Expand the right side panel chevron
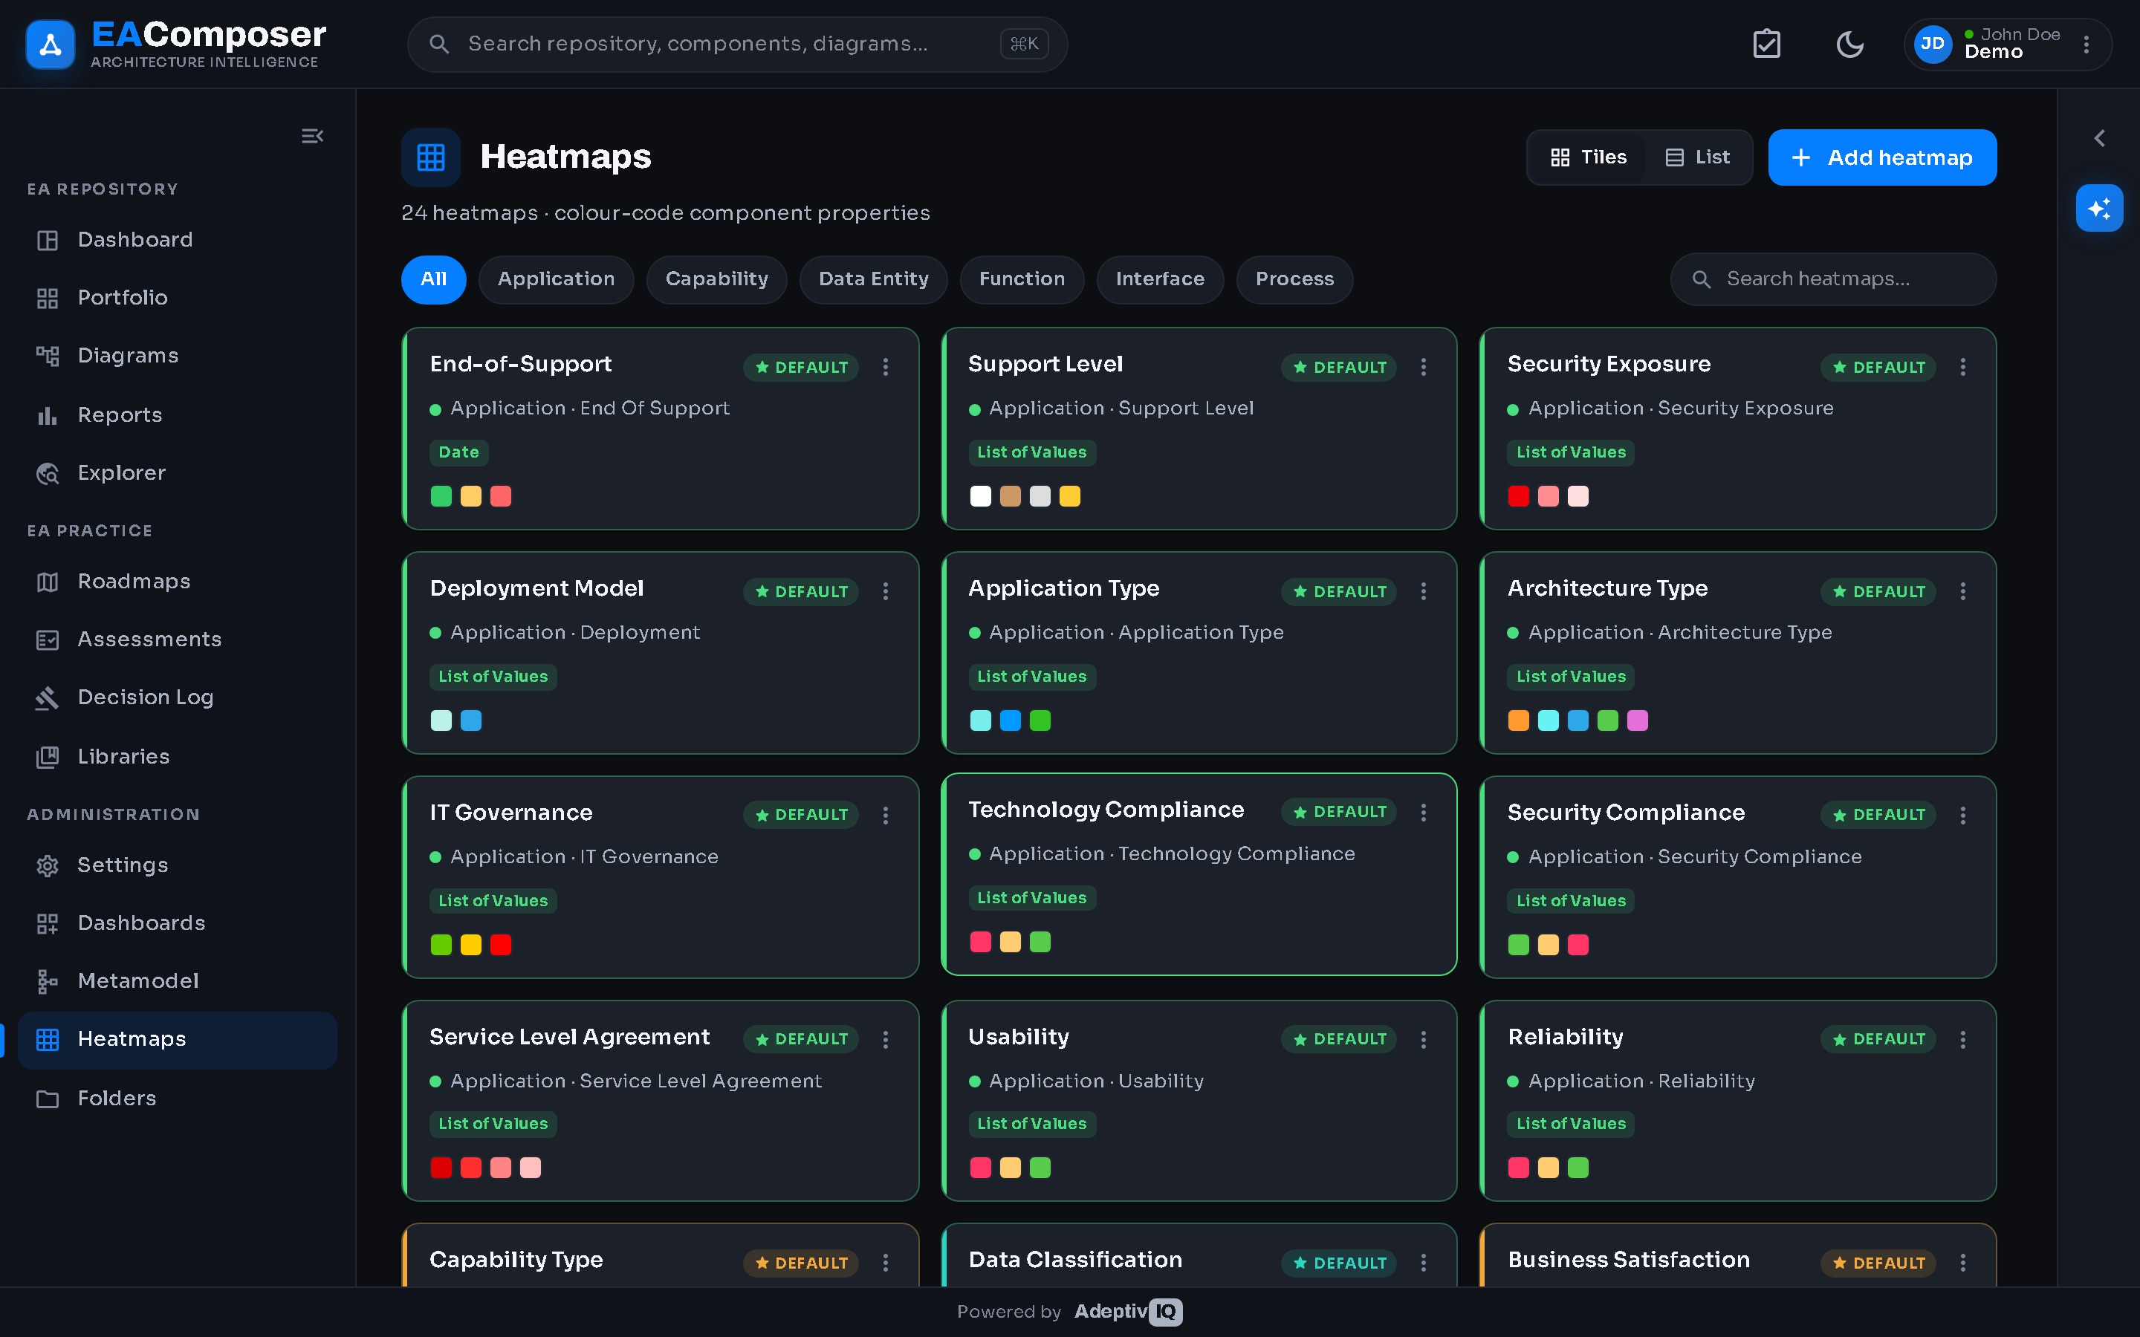The width and height of the screenshot is (2140, 1337). click(2099, 138)
